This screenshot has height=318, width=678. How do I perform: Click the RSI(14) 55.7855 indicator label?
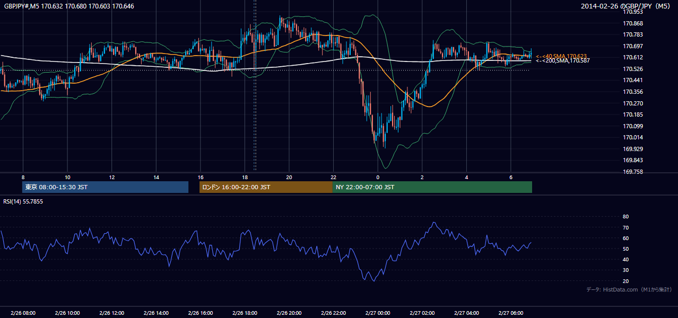(23, 201)
